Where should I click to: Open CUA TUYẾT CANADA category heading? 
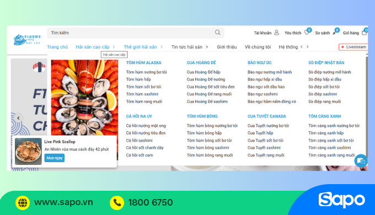click(267, 116)
